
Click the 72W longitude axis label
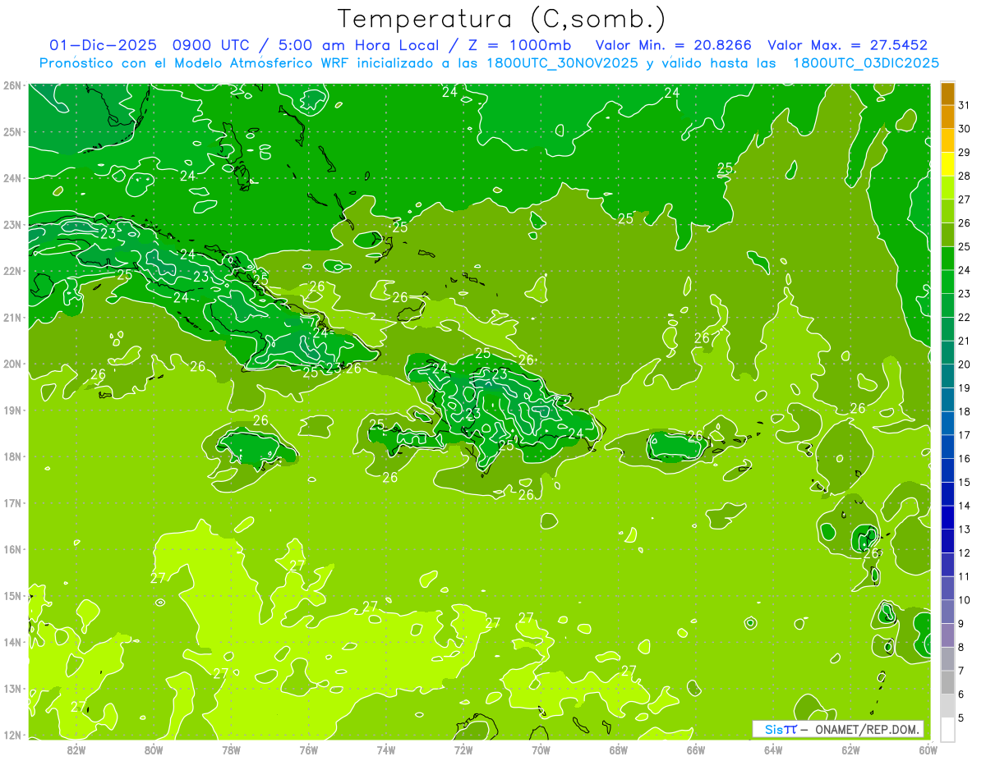coord(463,750)
